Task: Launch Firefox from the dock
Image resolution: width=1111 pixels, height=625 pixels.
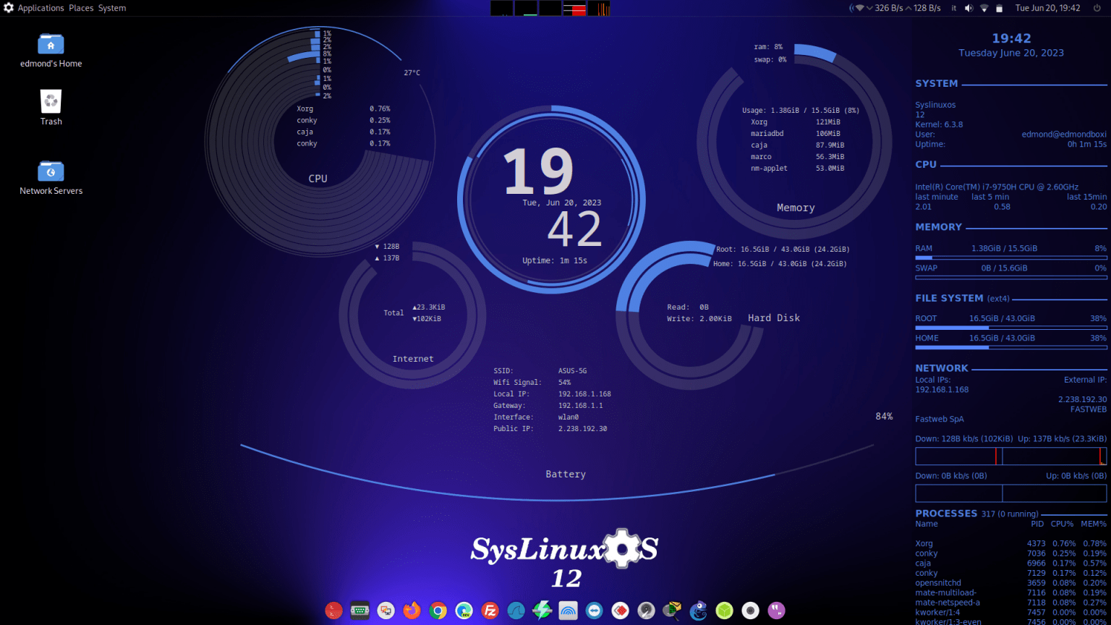Action: click(x=411, y=610)
